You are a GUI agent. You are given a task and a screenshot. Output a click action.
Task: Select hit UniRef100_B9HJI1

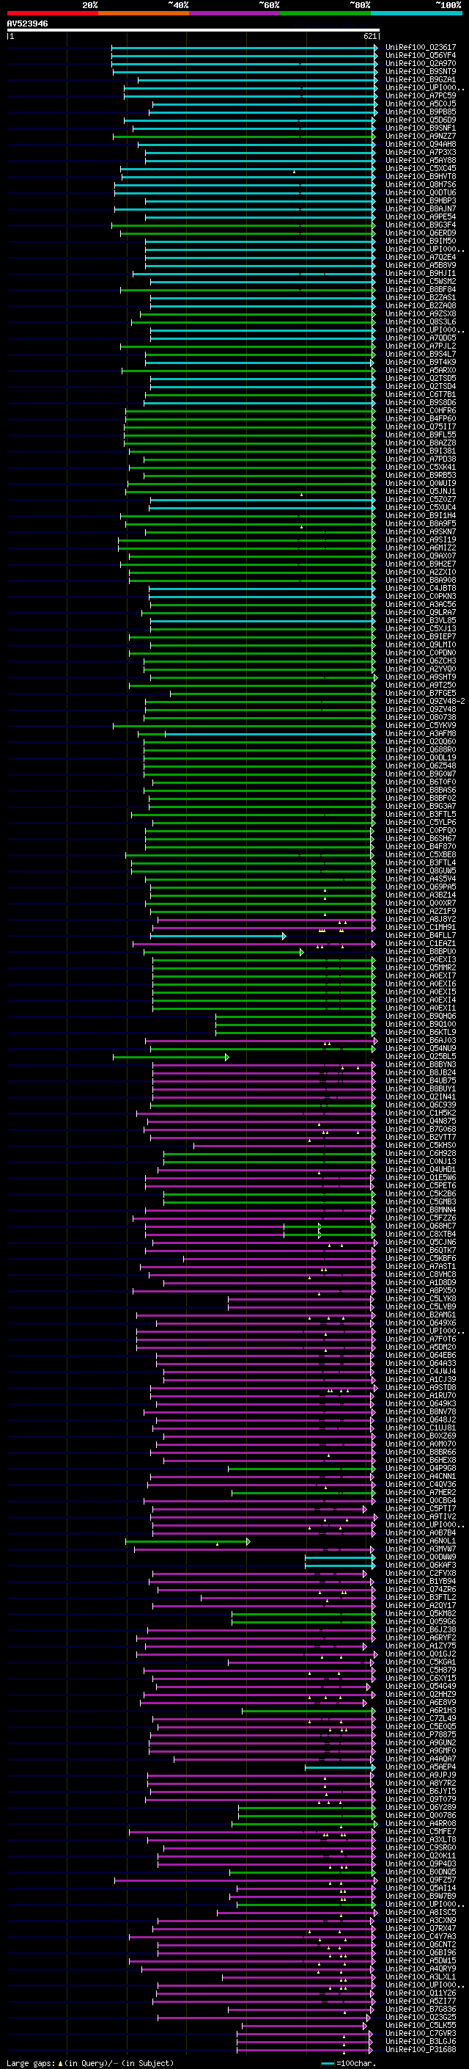pyautogui.click(x=421, y=273)
